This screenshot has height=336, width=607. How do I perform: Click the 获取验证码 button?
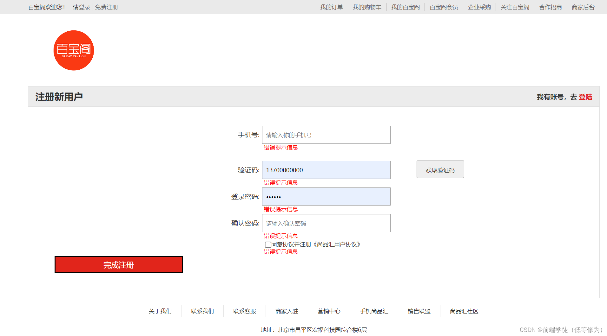point(440,169)
